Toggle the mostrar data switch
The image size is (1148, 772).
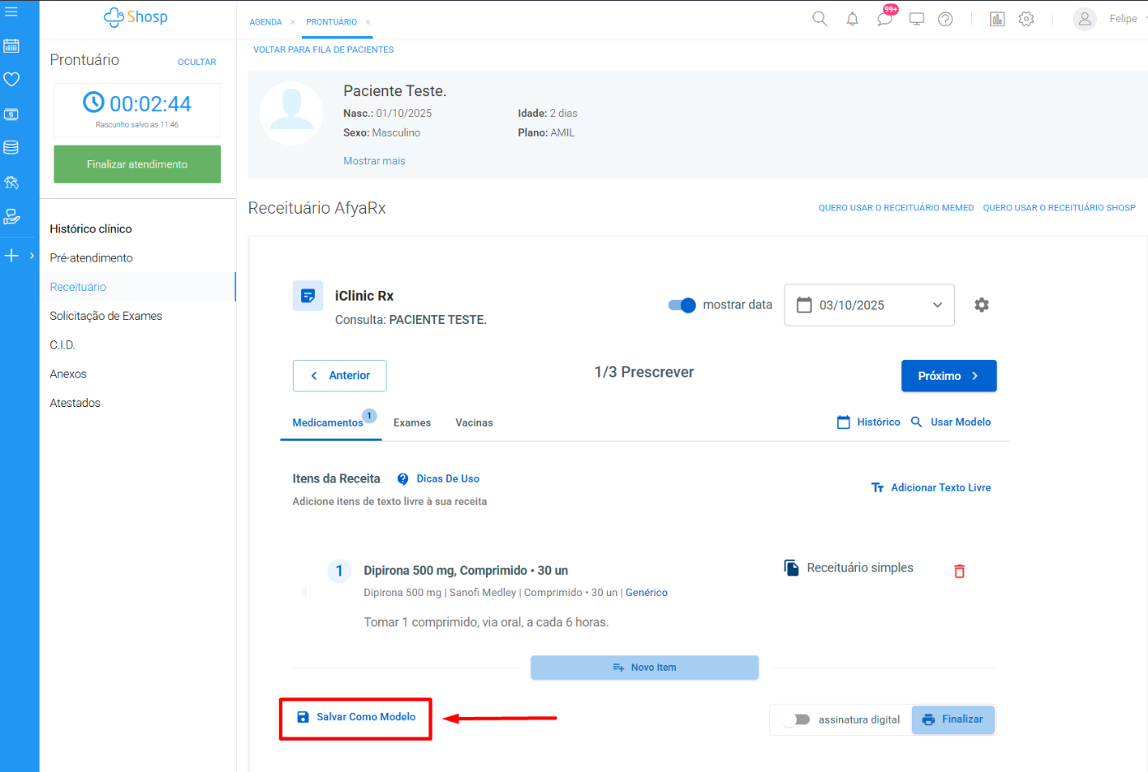point(682,305)
